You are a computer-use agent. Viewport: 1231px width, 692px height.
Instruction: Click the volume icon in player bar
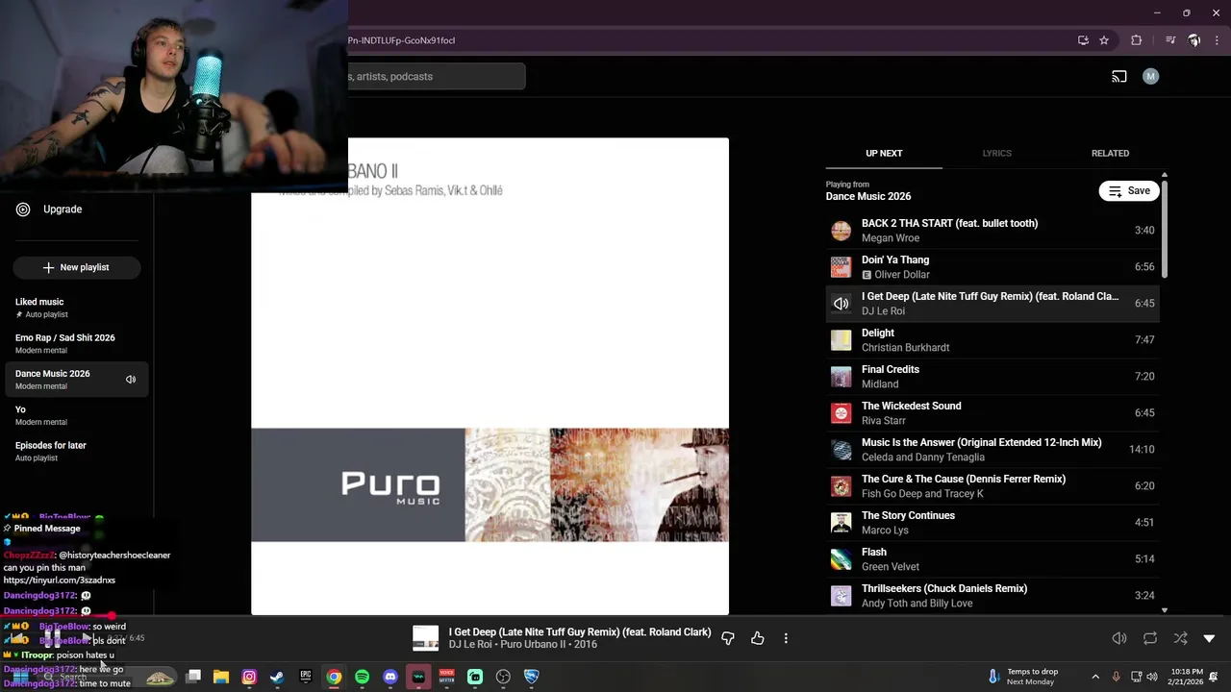tap(1119, 638)
